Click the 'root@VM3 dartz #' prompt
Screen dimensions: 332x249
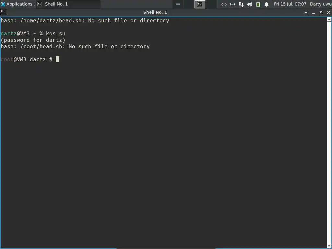[x=27, y=60]
